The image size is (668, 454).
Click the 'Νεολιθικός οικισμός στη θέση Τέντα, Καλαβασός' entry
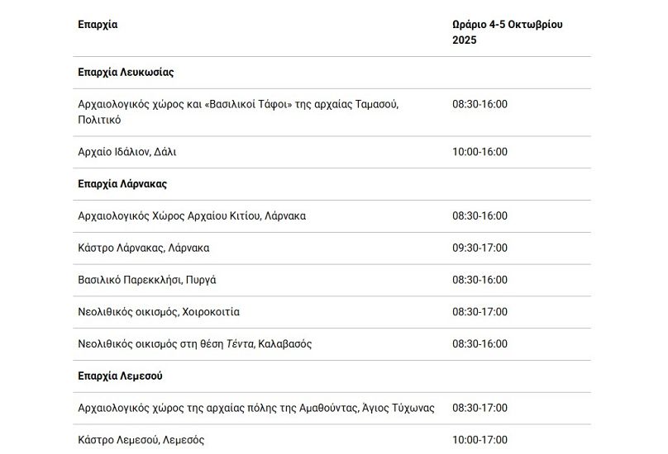point(194,344)
